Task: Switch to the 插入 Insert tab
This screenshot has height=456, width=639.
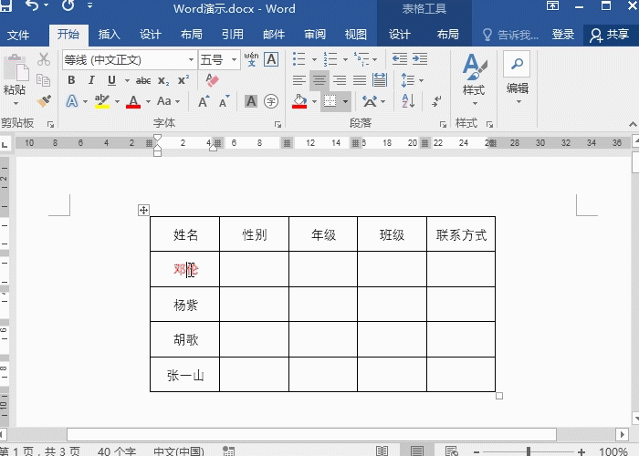Action: point(110,35)
